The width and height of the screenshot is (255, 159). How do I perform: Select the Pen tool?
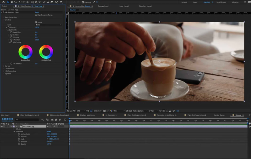(x=36, y=2)
